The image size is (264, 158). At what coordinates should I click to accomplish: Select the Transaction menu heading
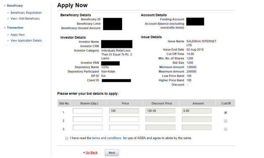tap(15, 28)
